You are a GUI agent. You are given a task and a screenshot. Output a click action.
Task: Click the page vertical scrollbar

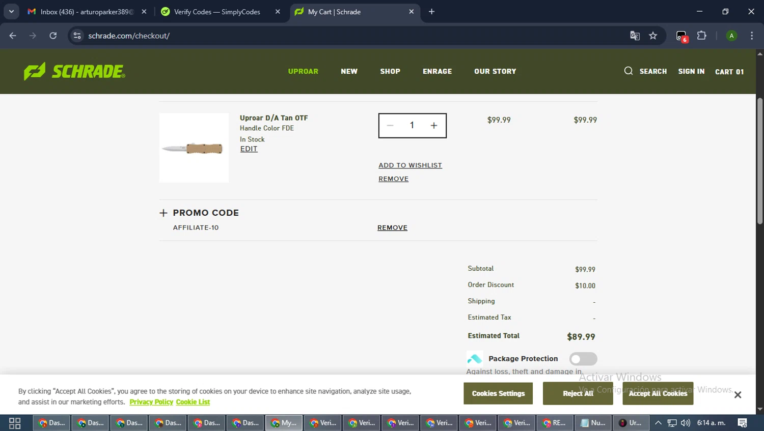pyautogui.click(x=760, y=161)
